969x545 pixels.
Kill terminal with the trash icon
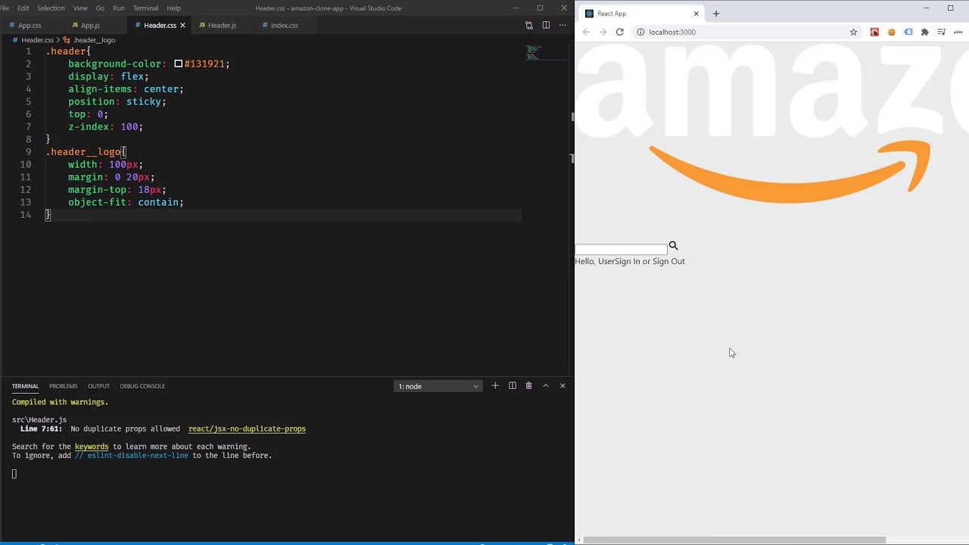(529, 386)
